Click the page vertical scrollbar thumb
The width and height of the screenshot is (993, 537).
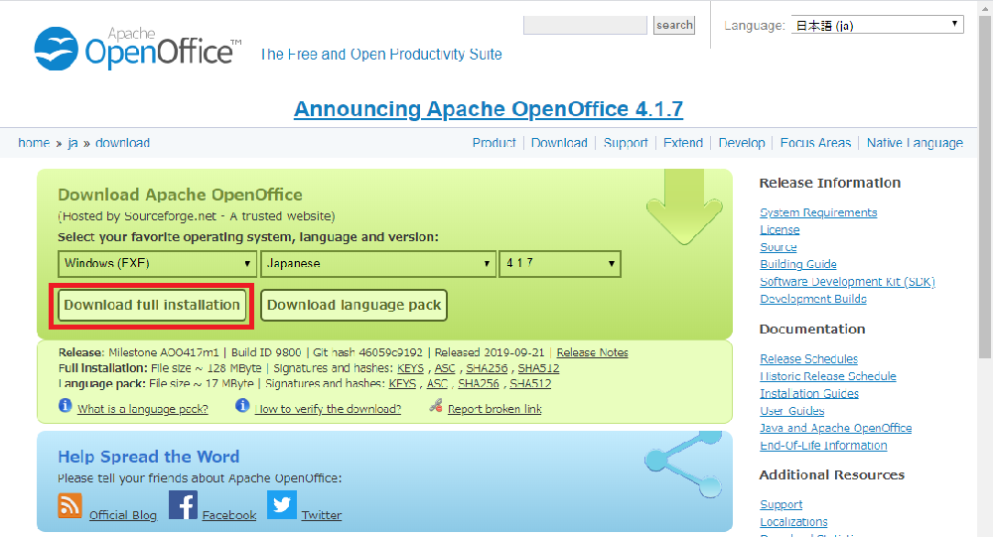tap(985, 188)
